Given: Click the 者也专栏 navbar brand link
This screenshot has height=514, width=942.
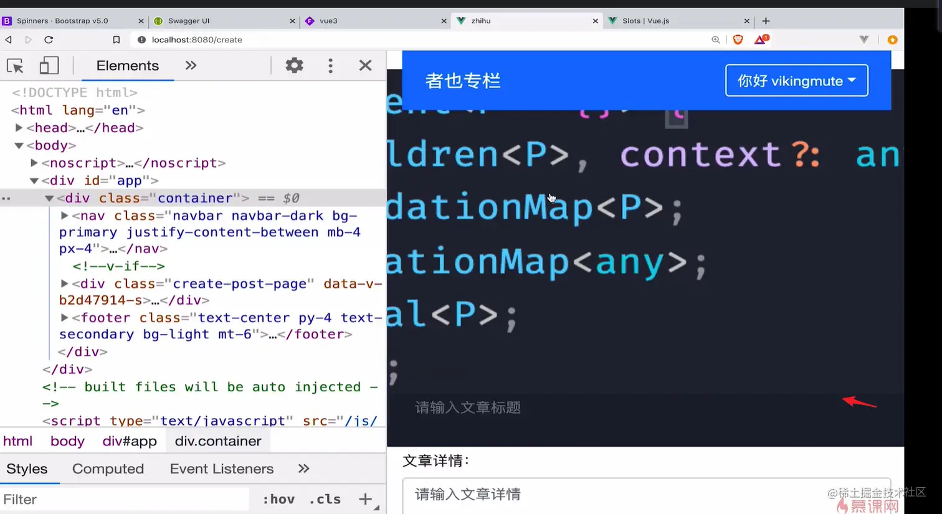Looking at the screenshot, I should [x=463, y=80].
